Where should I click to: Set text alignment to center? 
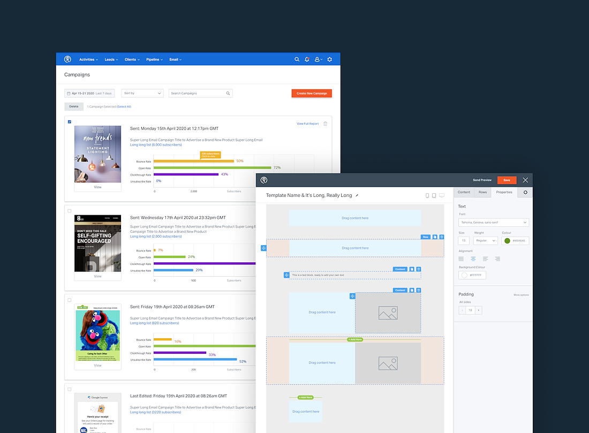[473, 259]
